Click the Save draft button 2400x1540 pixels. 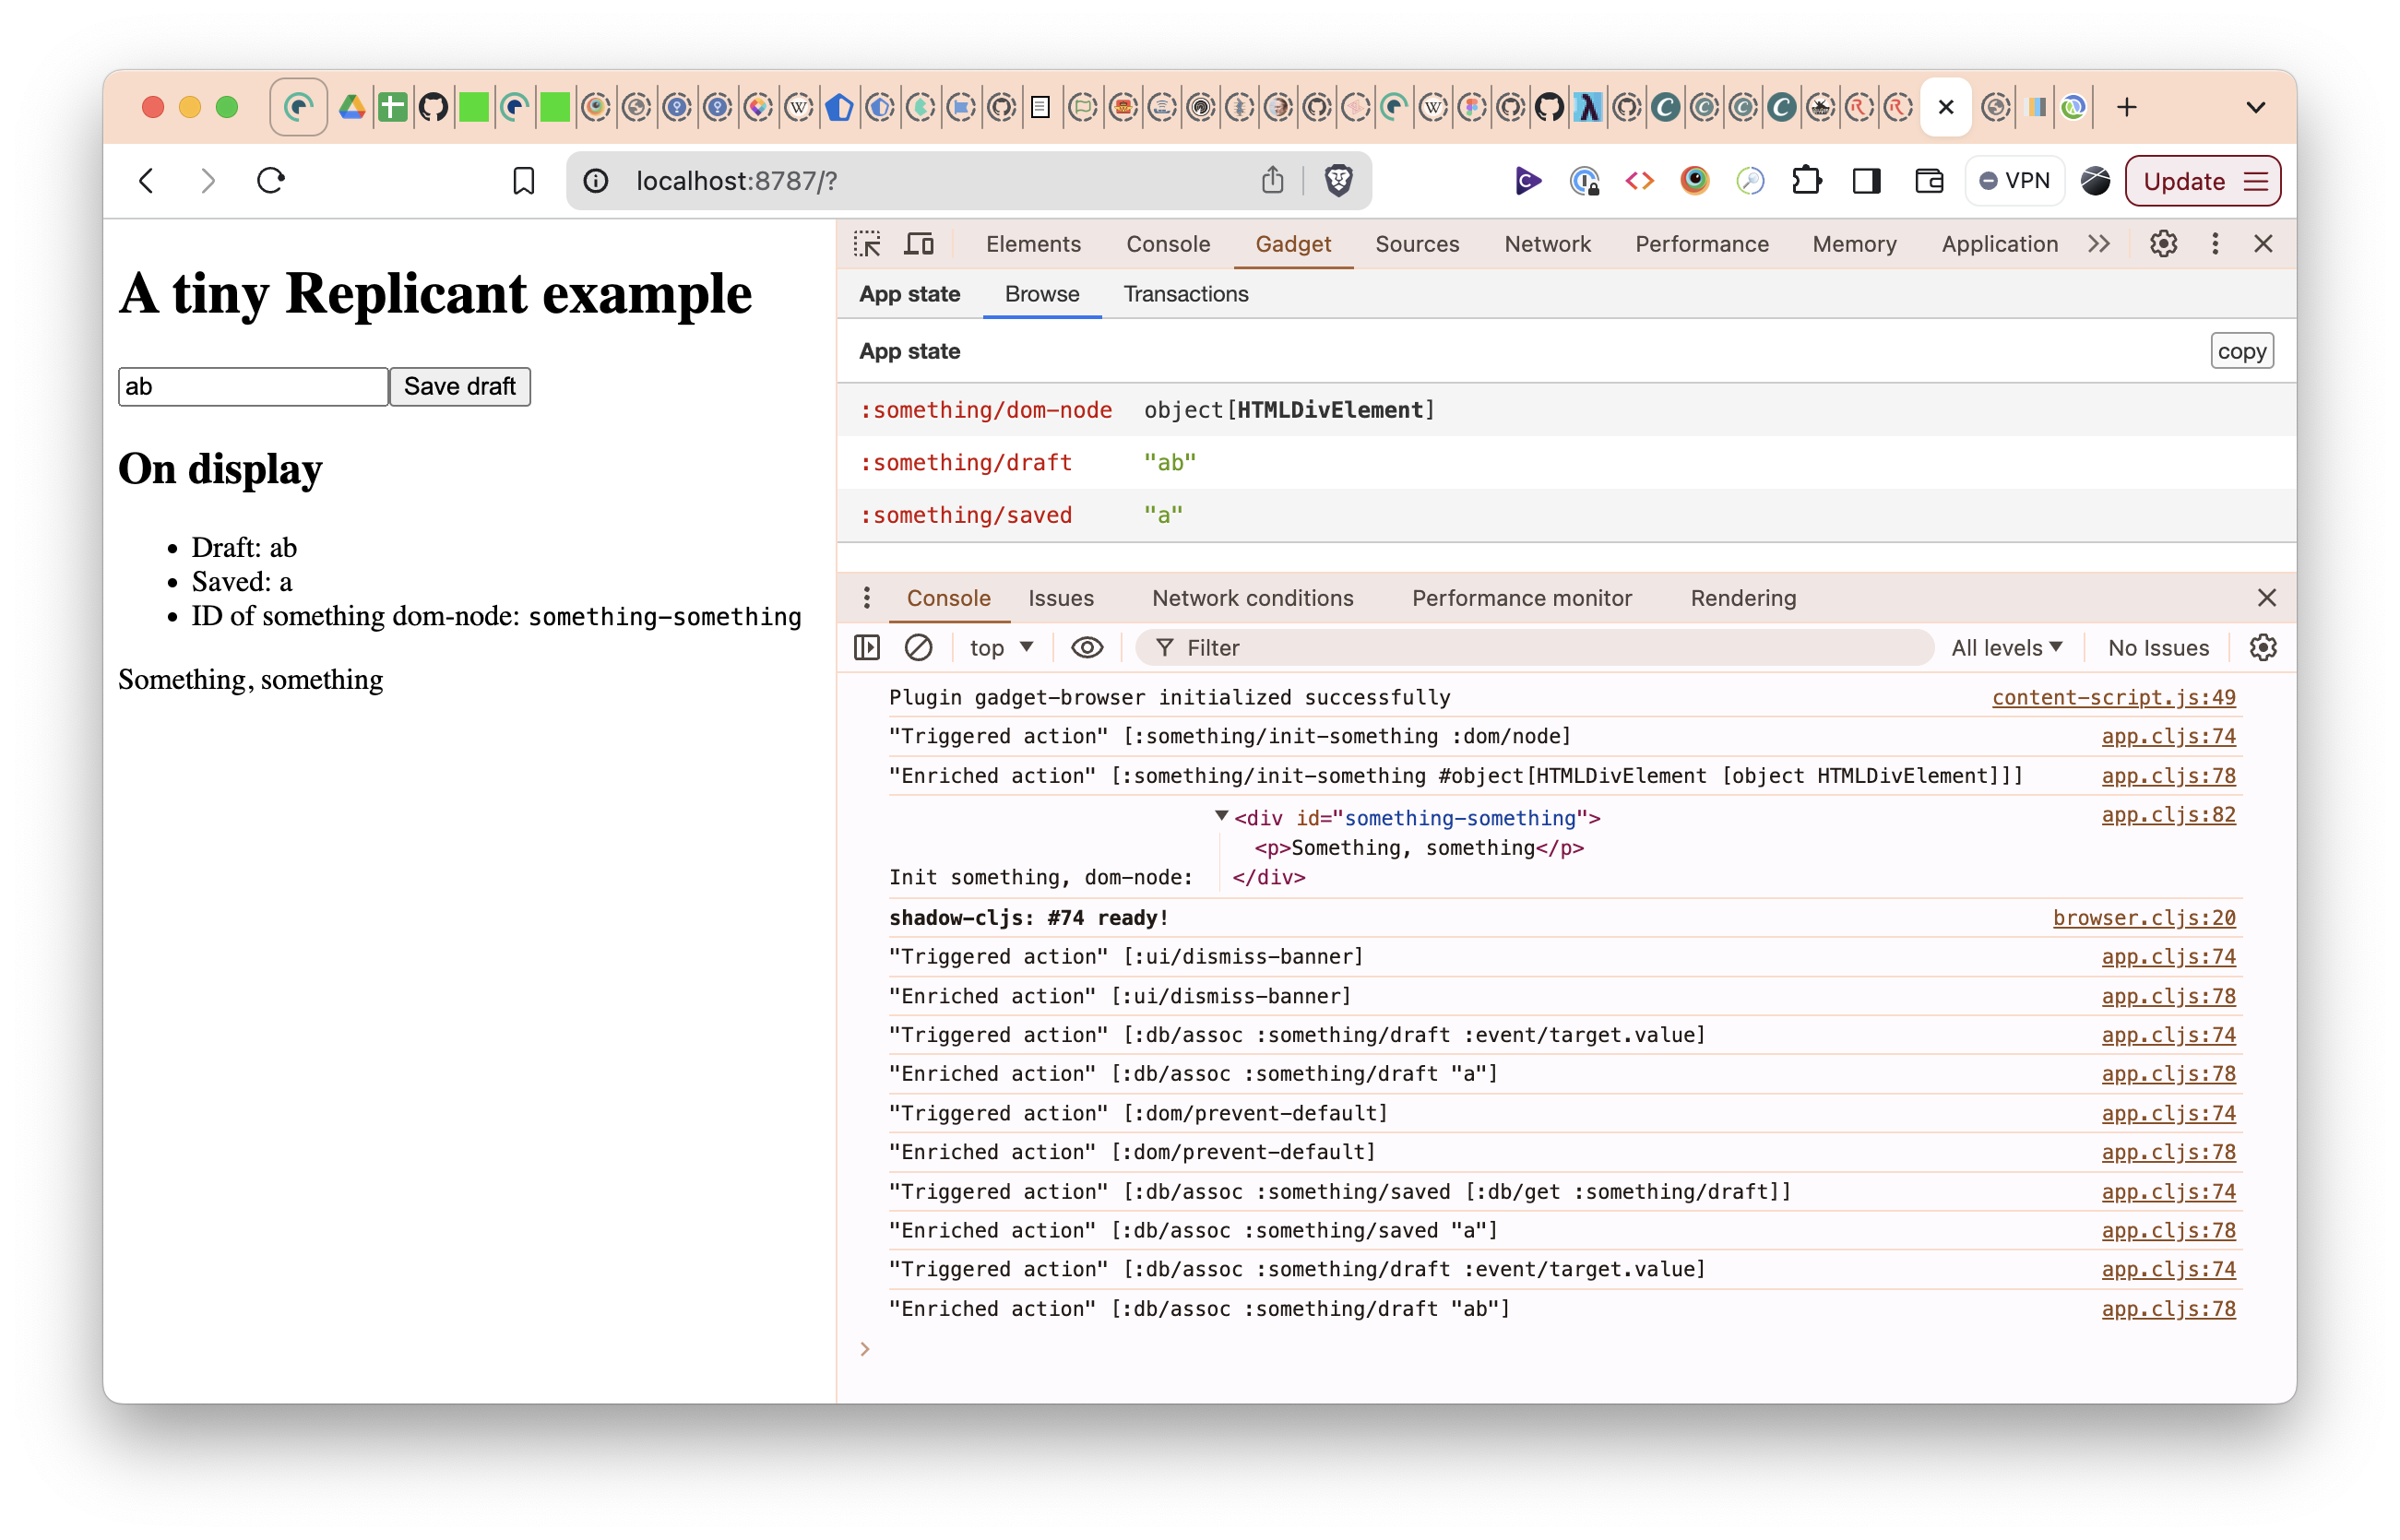click(x=460, y=387)
